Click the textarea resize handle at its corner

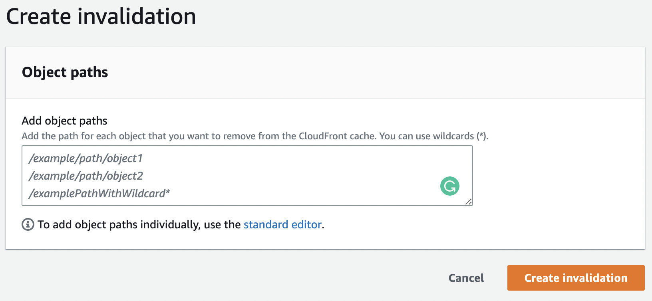coord(469,202)
